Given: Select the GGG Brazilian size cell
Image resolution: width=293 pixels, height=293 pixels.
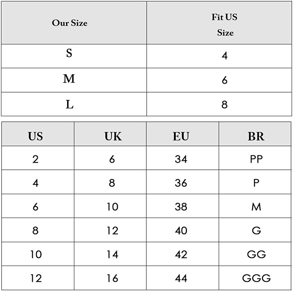Looking at the screenshot, I should (x=256, y=278).
